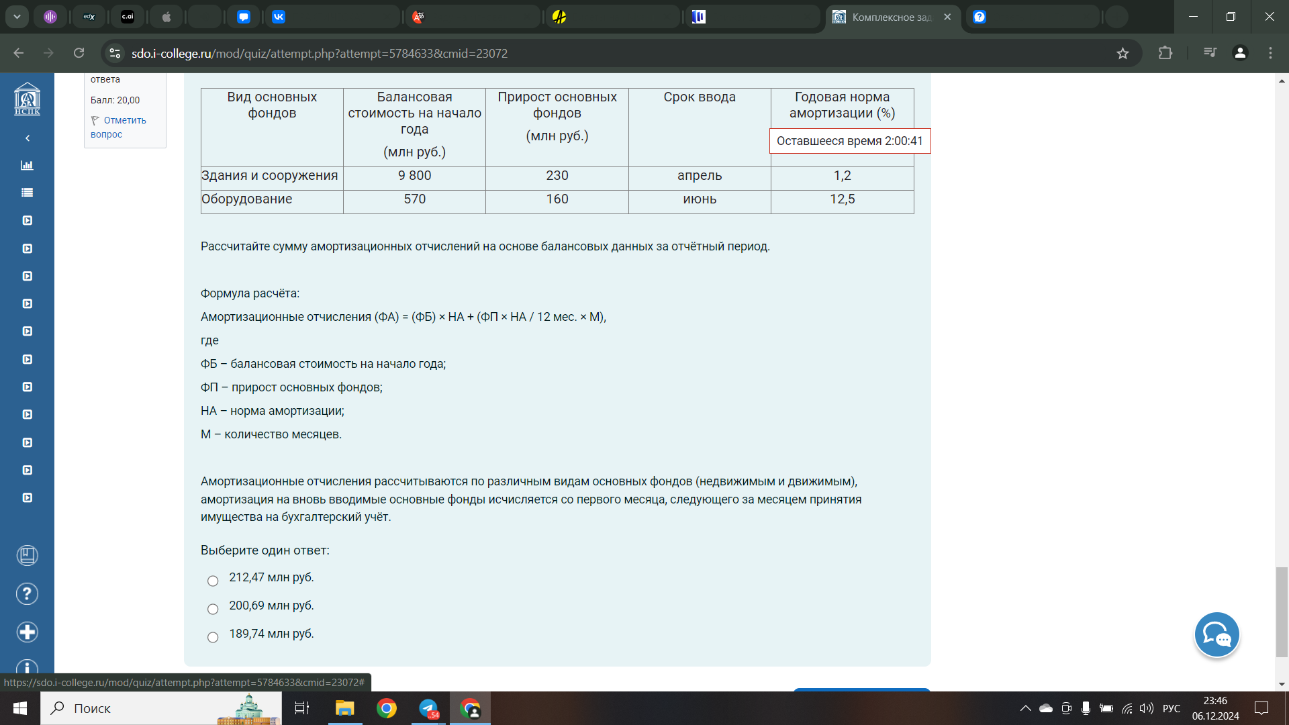Image resolution: width=1289 pixels, height=725 pixels.
Task: Open File Explorer from taskbar
Action: 344,708
